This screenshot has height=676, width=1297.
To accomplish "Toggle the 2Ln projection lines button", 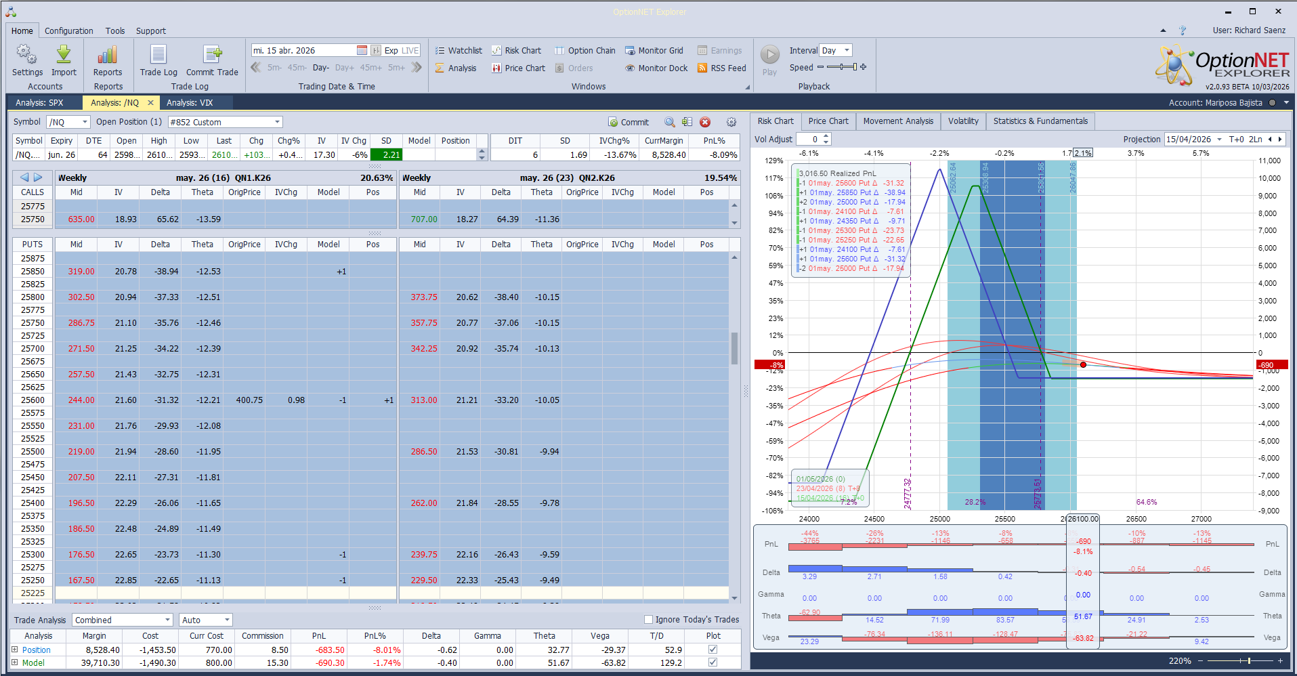I will [1256, 140].
